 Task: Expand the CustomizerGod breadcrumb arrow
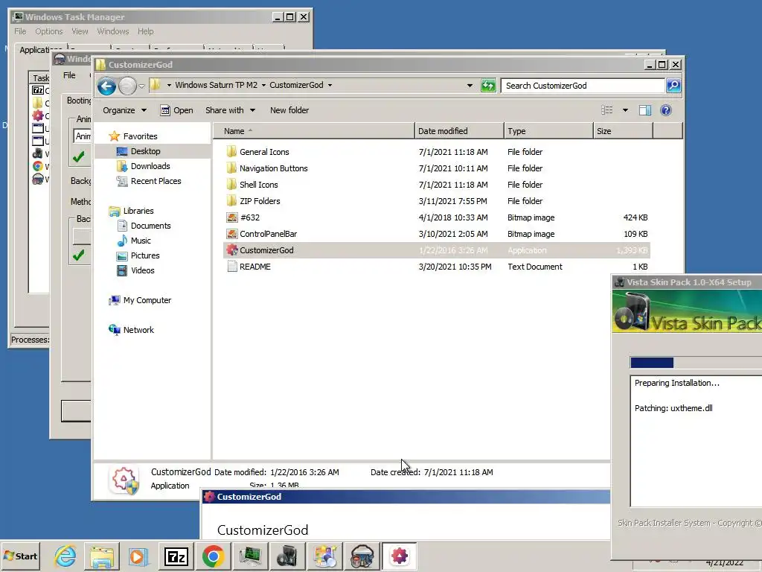[x=330, y=85]
